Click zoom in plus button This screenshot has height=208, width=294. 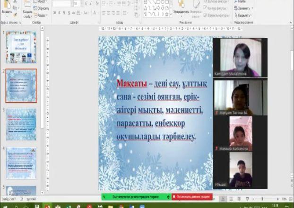click(x=277, y=199)
